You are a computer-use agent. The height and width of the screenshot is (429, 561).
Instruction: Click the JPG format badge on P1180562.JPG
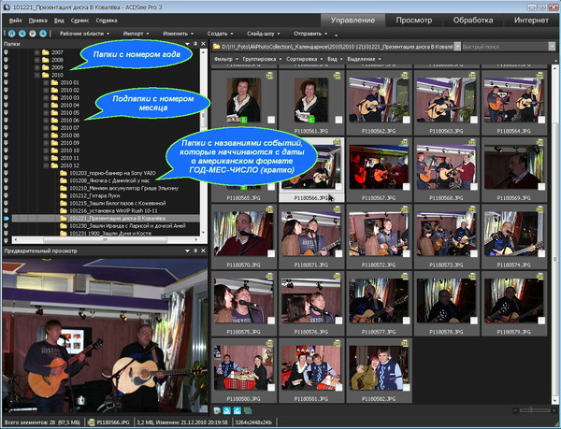tap(404, 75)
